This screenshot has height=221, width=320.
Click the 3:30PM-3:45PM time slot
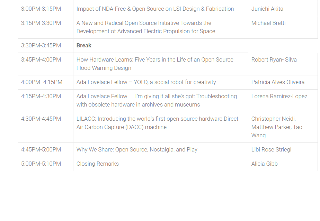(41, 46)
